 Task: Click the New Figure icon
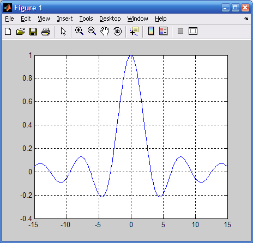(8, 32)
